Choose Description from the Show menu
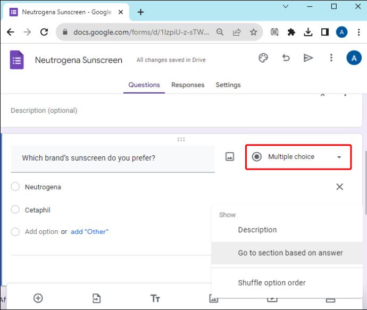The height and width of the screenshot is (310, 367). point(287,230)
